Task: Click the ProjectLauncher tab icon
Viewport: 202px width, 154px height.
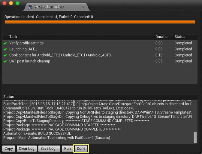Action: pyautogui.click(x=30, y=7)
